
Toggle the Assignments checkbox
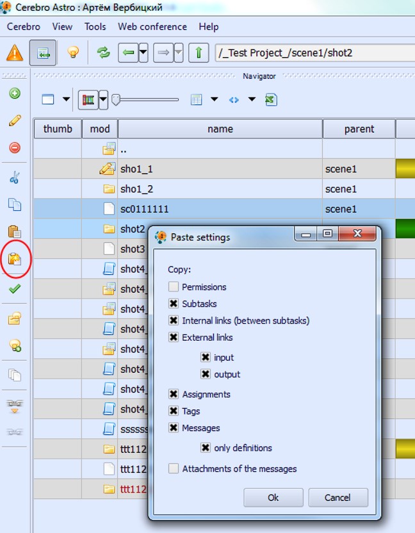(x=174, y=394)
